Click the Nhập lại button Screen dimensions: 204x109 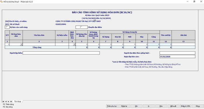tap(124, 106)
